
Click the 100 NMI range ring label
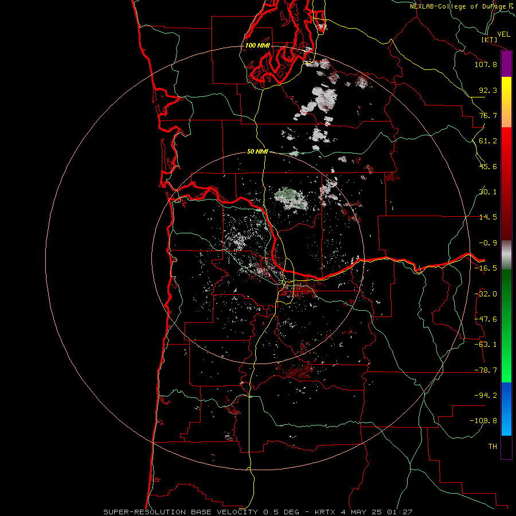tap(257, 45)
